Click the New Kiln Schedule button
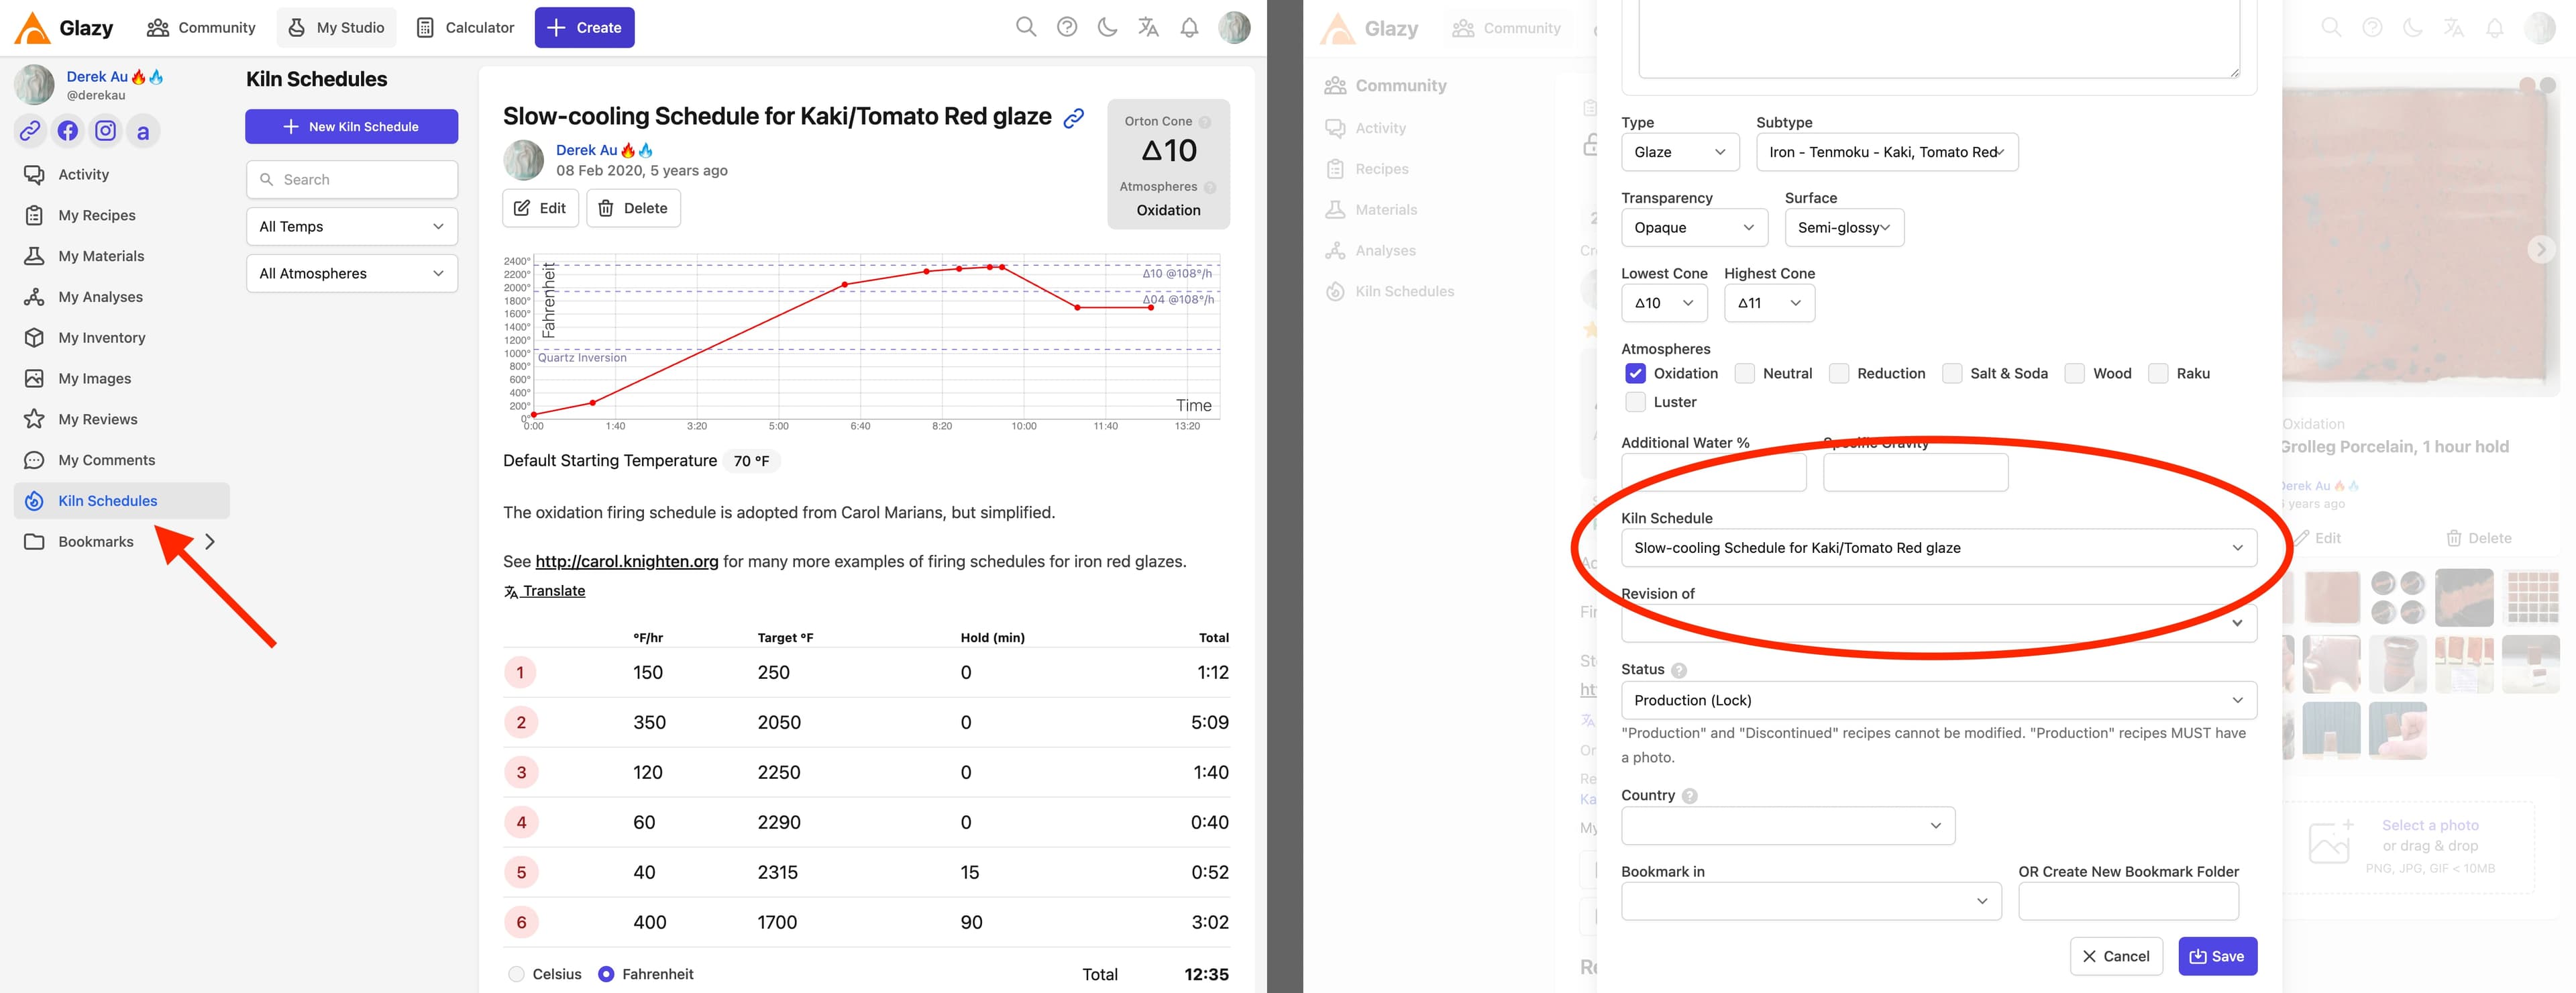 (x=352, y=127)
